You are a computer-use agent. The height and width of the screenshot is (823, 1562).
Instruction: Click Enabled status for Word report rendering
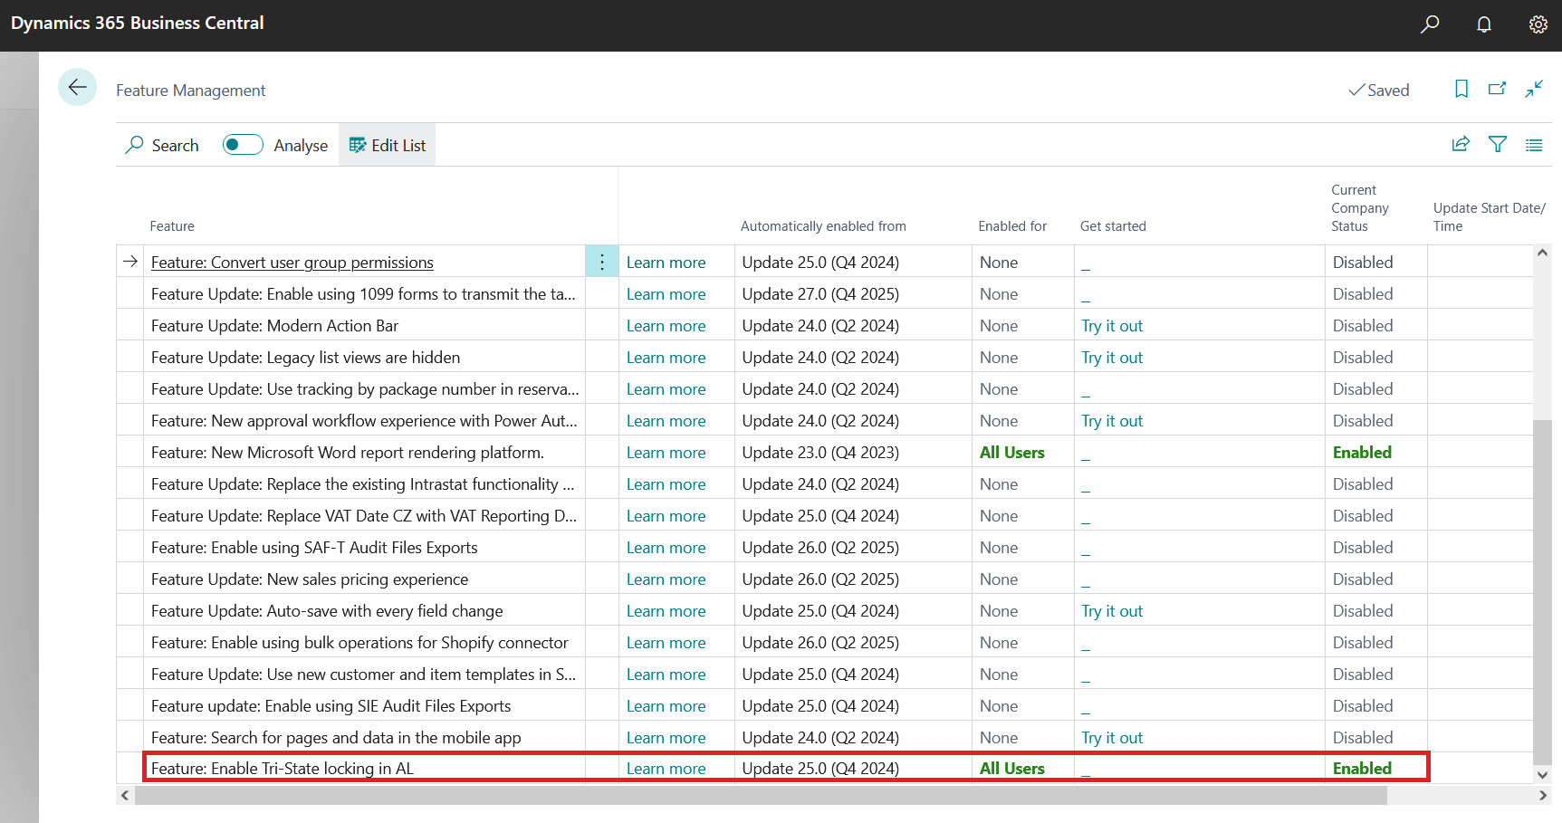click(1362, 453)
